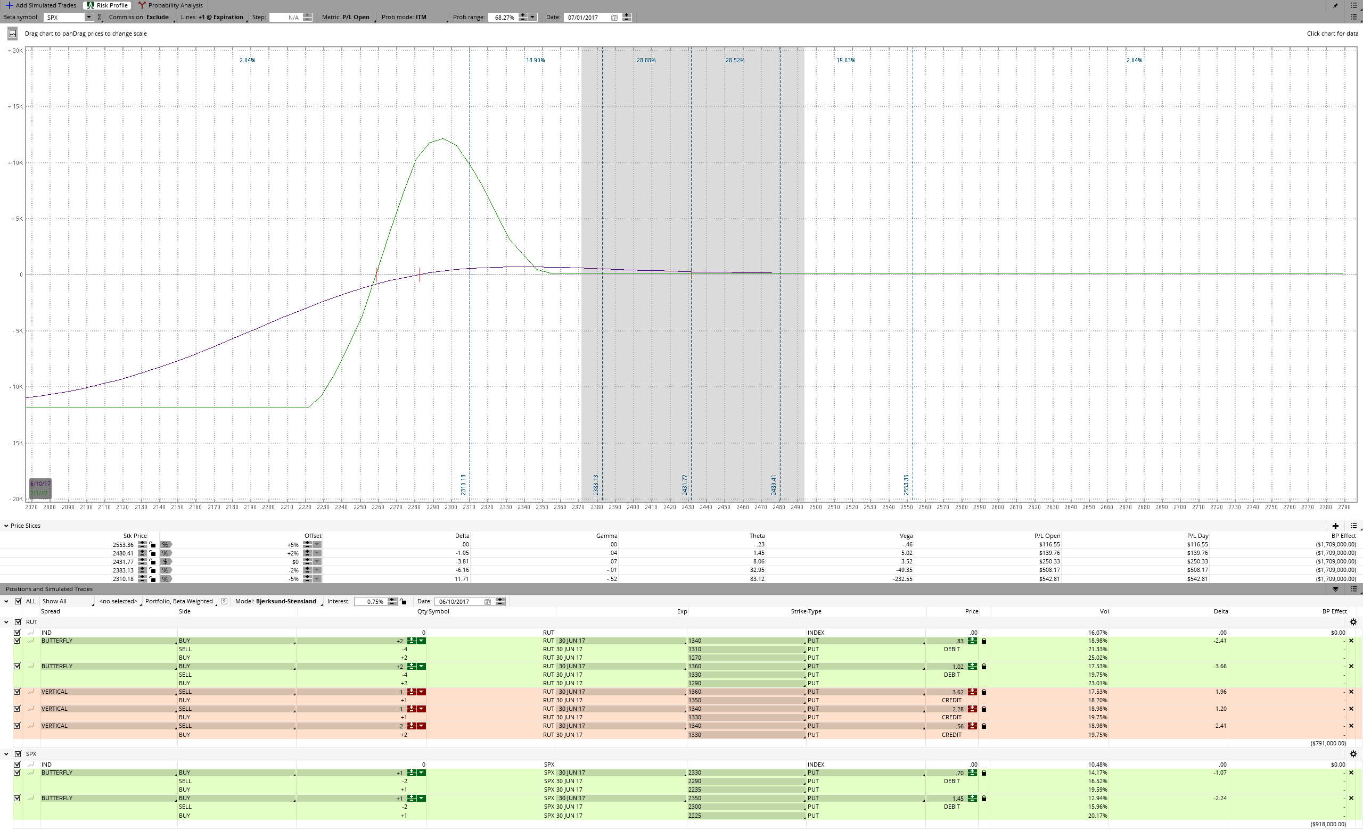Screen dimensions: 1363x839
Task: Toggle lock on the 2383.13 price slice
Action: click(153, 570)
